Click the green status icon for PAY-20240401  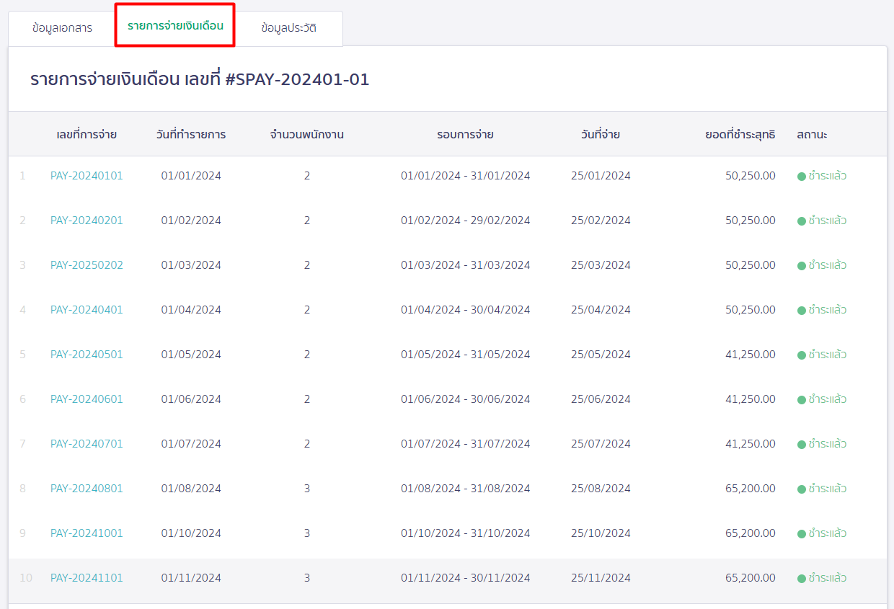click(x=801, y=309)
